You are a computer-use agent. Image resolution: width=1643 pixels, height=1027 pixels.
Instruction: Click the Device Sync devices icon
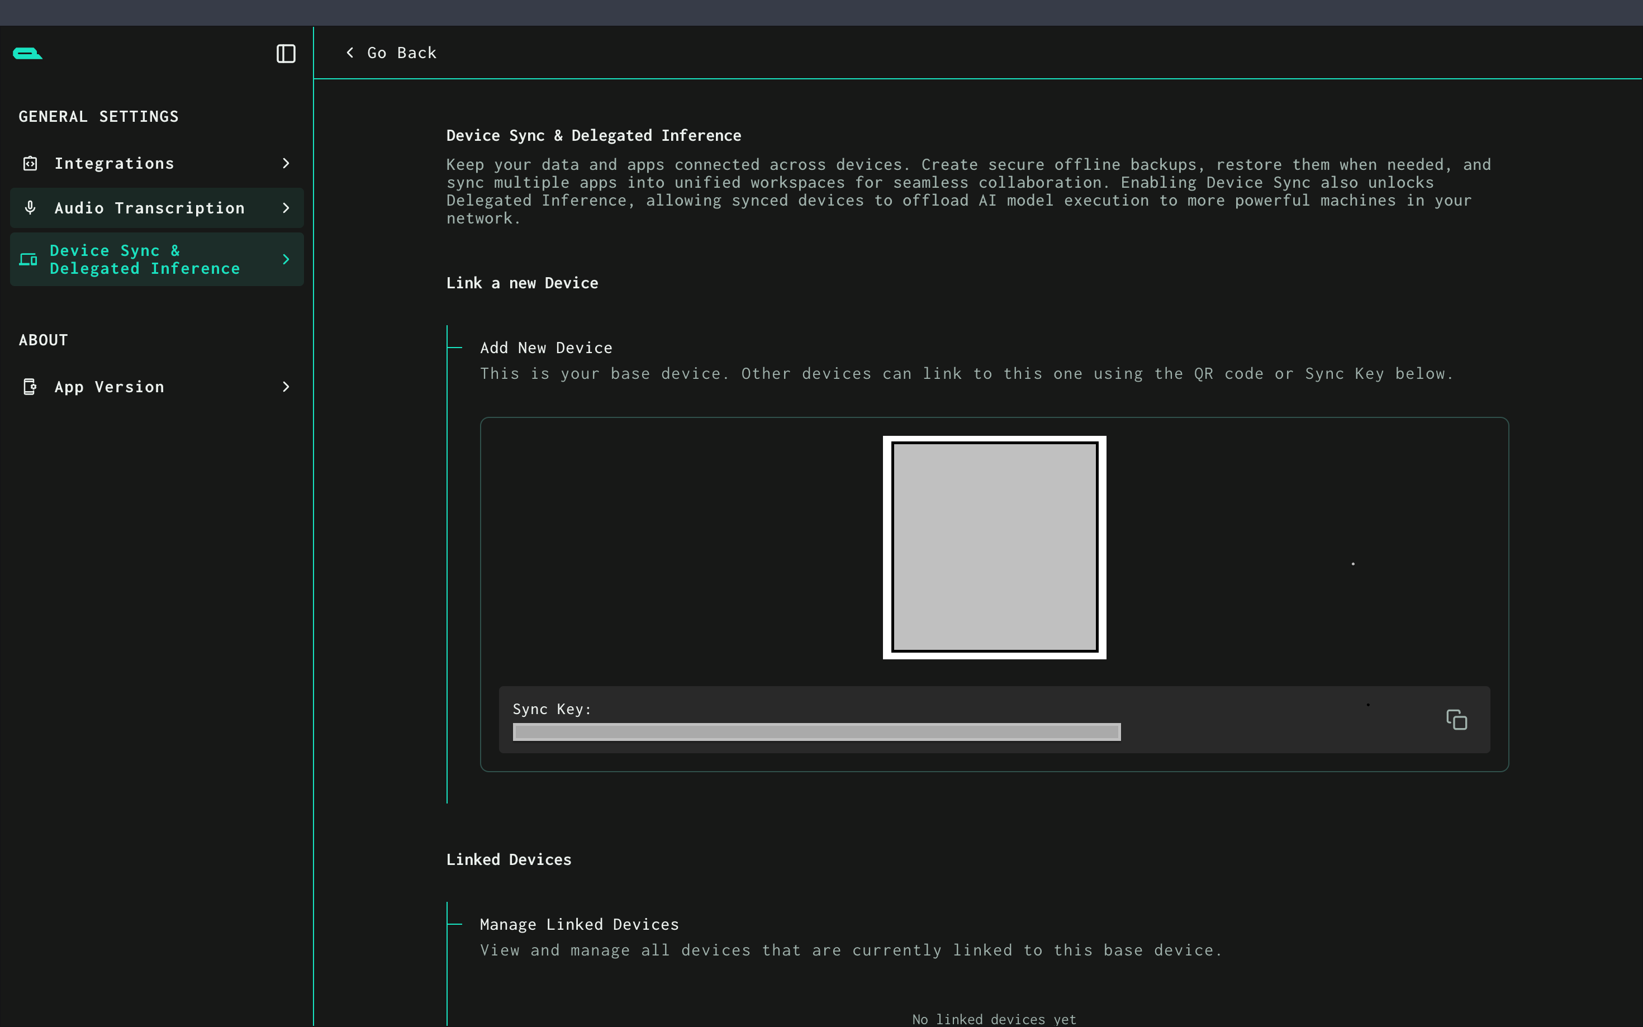pos(29,259)
